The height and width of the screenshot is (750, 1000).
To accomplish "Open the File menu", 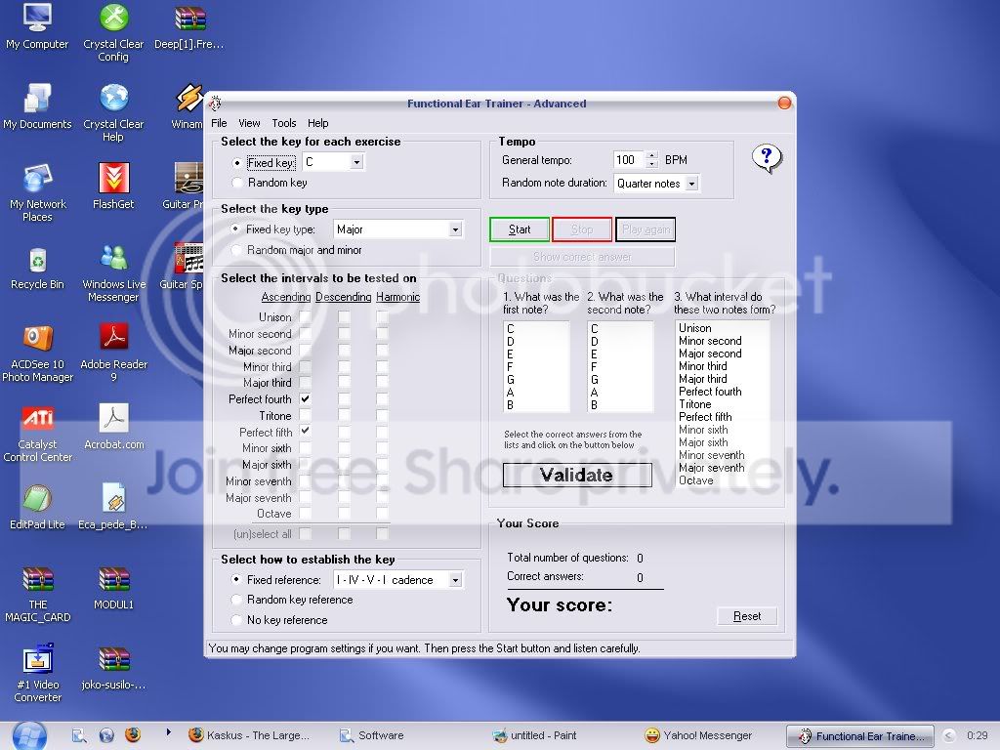I will 219,123.
